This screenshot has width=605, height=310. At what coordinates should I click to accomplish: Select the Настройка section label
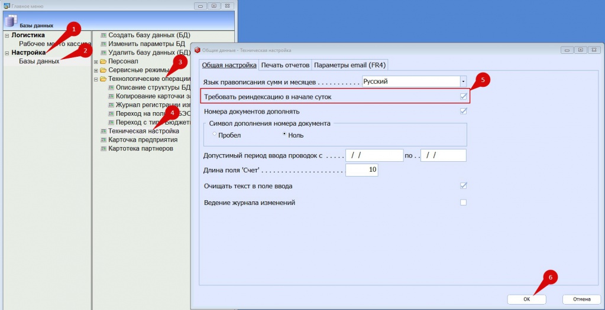click(x=28, y=53)
